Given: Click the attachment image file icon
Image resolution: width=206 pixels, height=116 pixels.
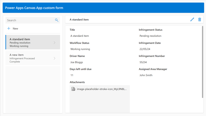Looking at the screenshot, I should 73,89.
